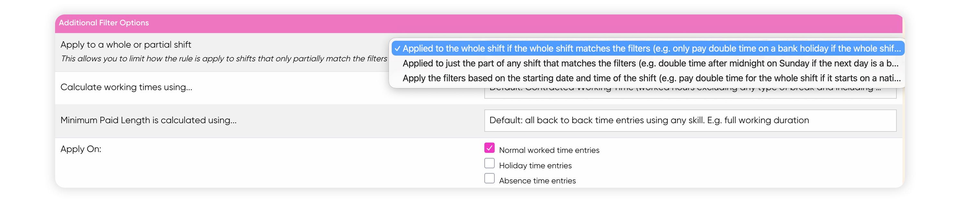963x207 pixels.
Task: Tick the Absence time entries checkbox
Action: (489, 178)
